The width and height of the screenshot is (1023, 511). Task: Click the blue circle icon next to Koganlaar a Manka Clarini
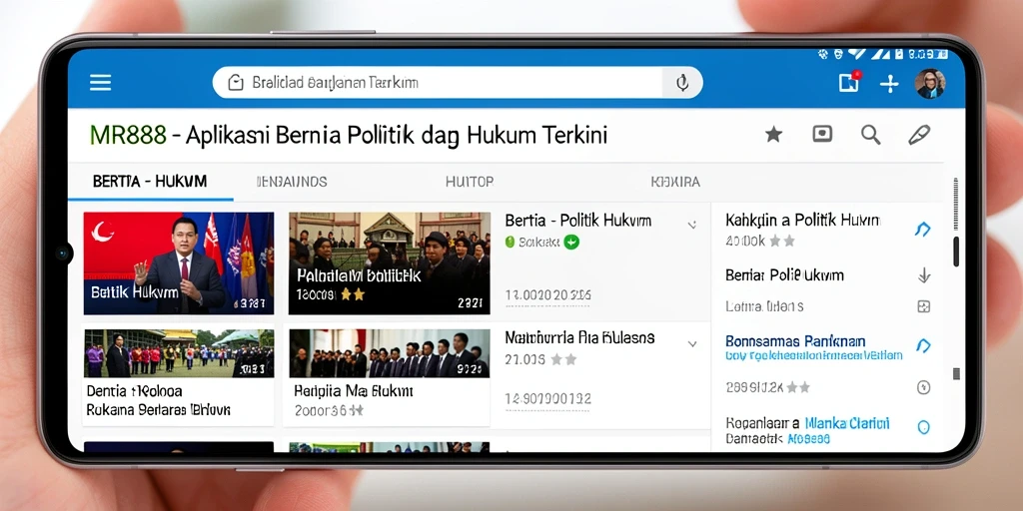pyautogui.click(x=923, y=427)
